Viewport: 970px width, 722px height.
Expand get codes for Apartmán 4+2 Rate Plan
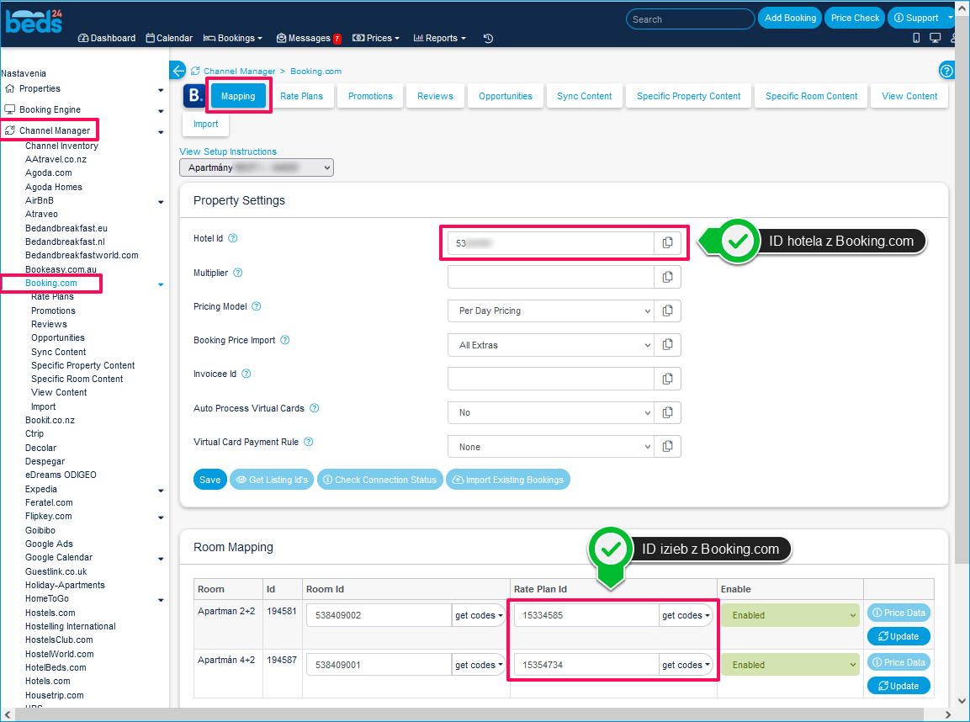pos(686,665)
